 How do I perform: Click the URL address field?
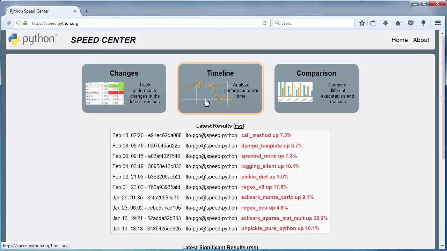(x=145, y=23)
